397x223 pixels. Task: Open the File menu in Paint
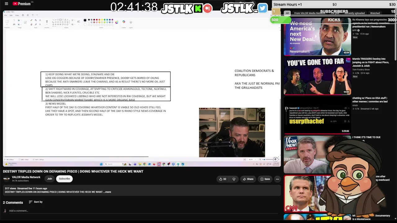6,15
